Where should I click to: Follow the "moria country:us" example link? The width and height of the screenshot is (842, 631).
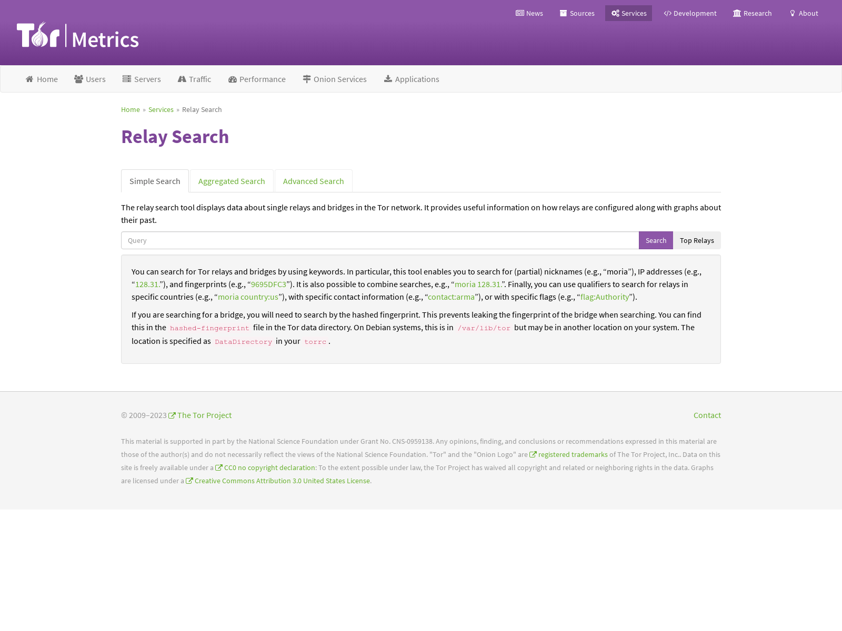coord(248,297)
